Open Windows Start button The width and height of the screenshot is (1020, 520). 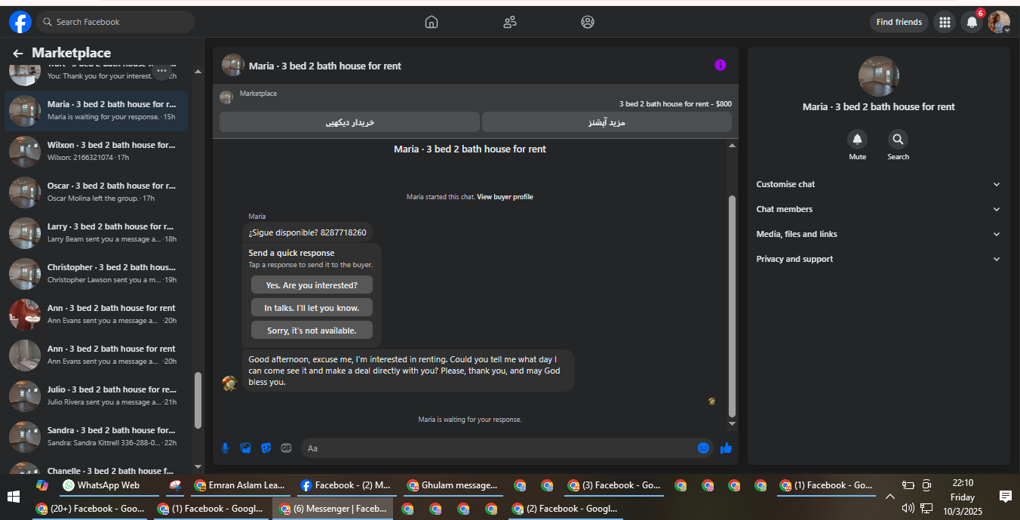pyautogui.click(x=13, y=497)
